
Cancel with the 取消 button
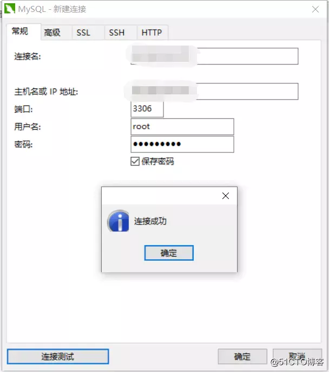pyautogui.click(x=297, y=356)
